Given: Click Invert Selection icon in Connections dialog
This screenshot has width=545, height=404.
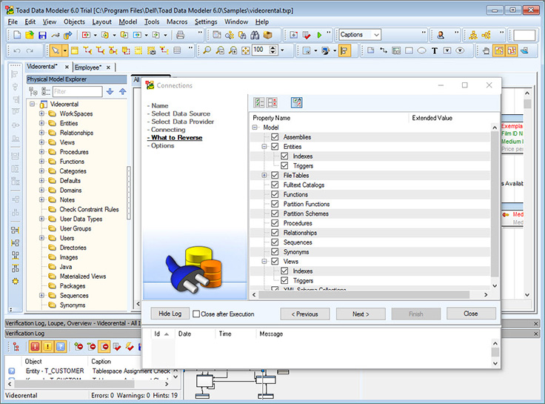Looking at the screenshot, I should [296, 102].
